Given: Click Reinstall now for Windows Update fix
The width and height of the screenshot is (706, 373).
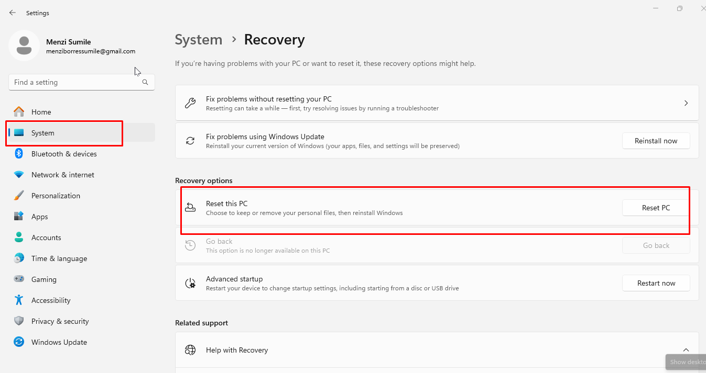Looking at the screenshot, I should pos(656,140).
